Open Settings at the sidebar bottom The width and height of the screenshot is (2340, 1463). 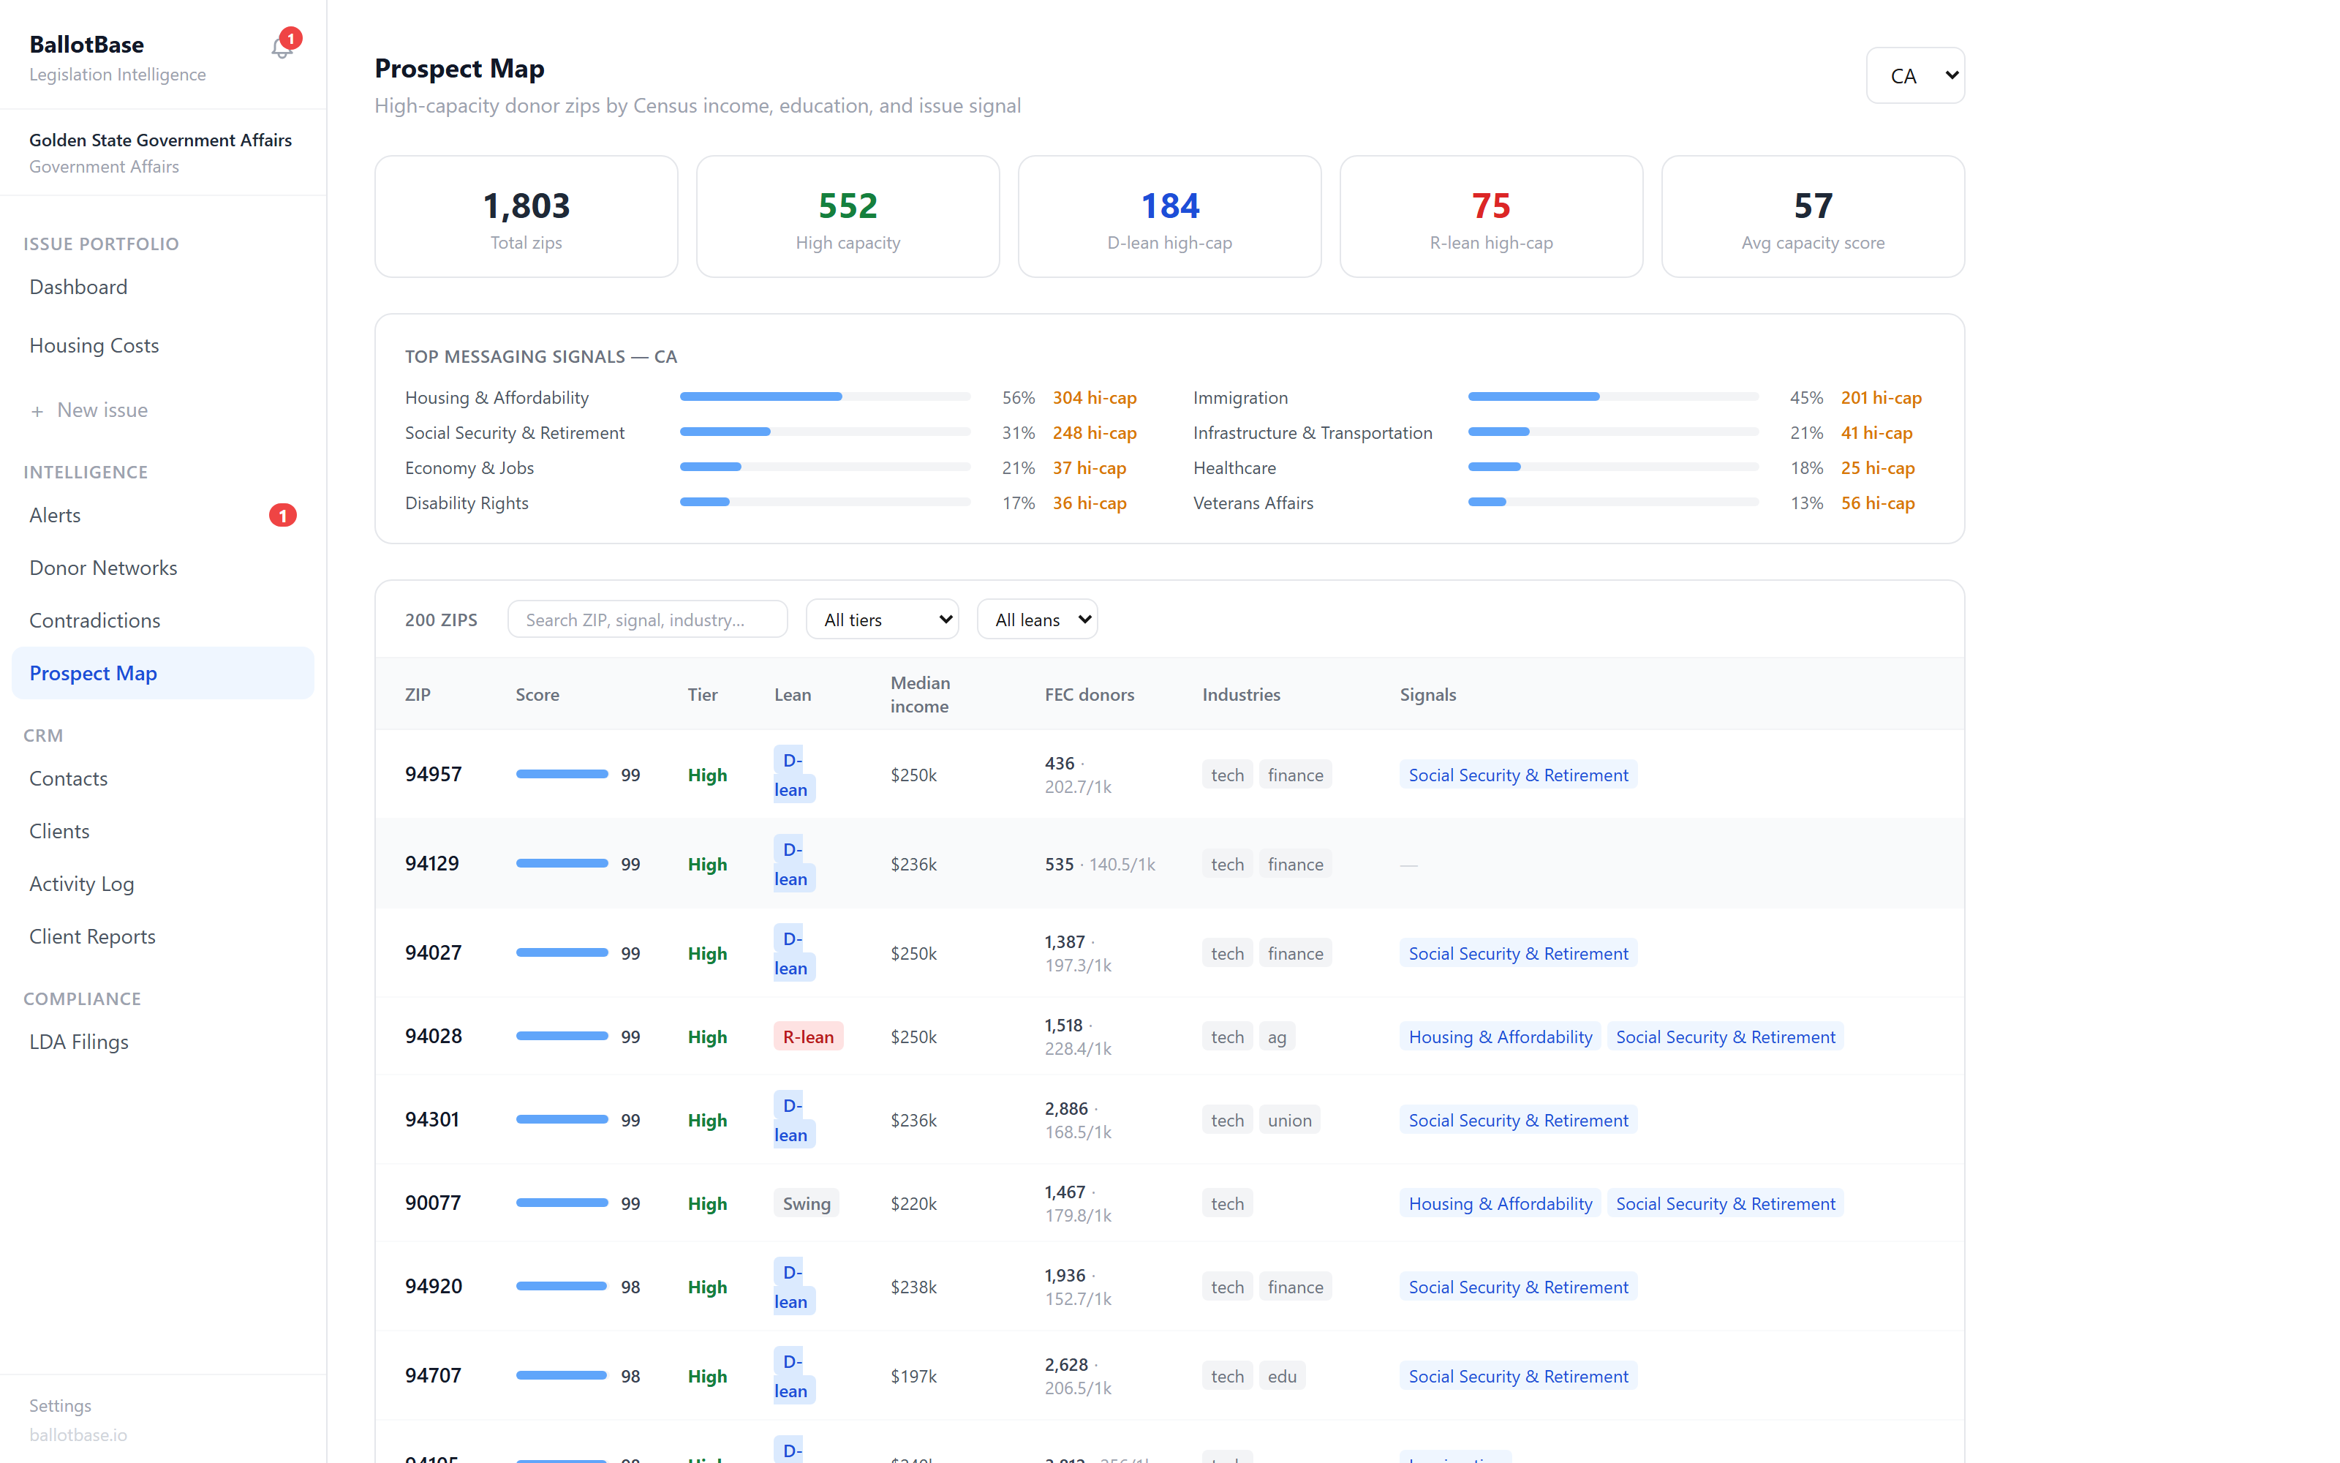click(60, 1405)
